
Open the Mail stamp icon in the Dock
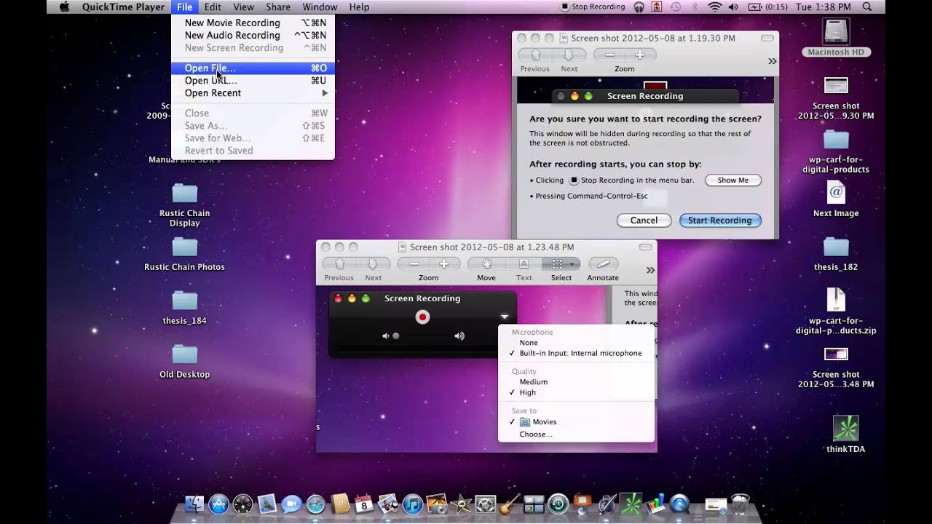(267, 504)
